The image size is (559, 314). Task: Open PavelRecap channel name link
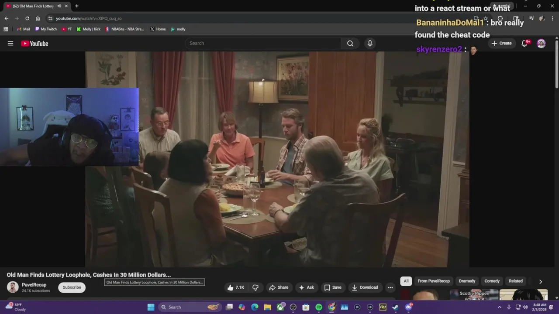pos(34,285)
